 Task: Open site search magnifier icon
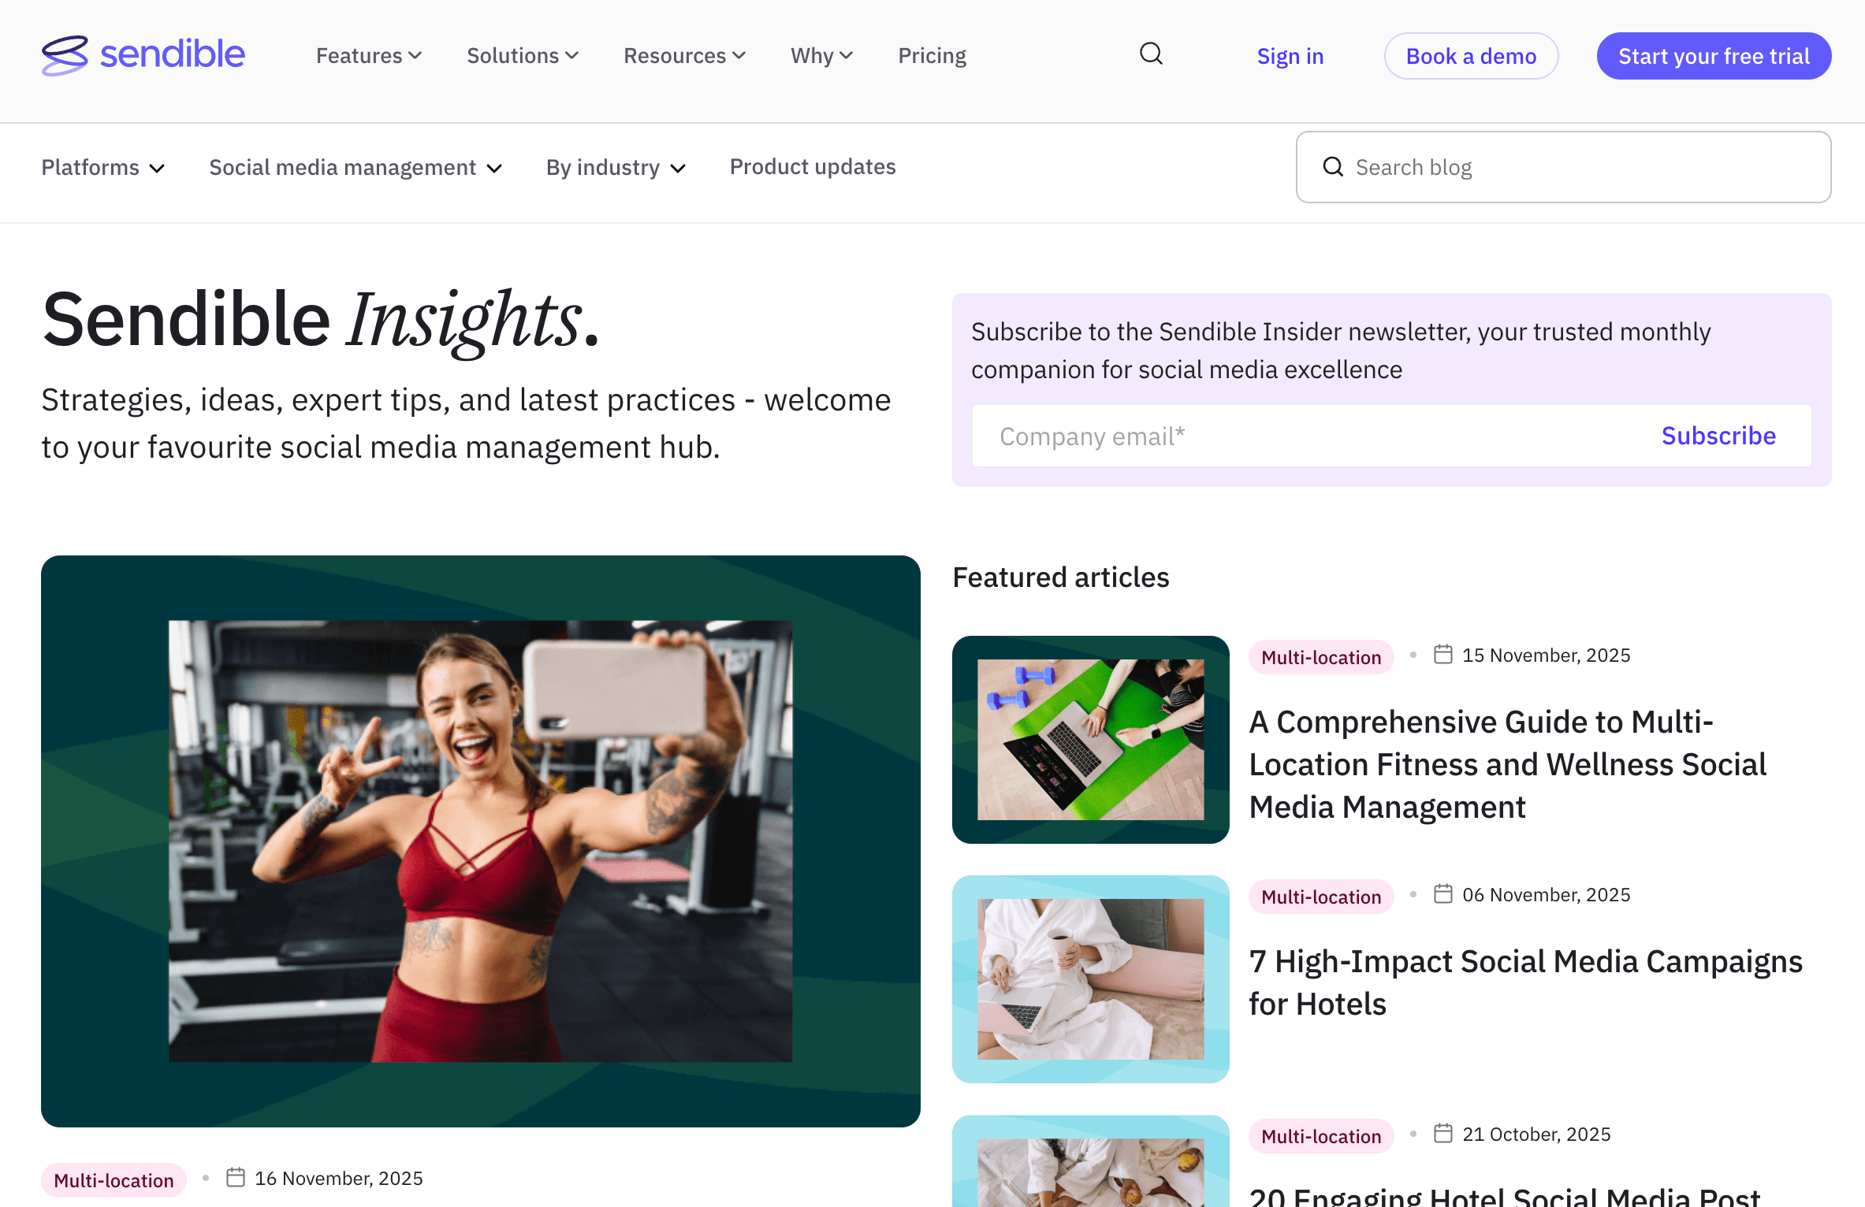tap(1152, 54)
